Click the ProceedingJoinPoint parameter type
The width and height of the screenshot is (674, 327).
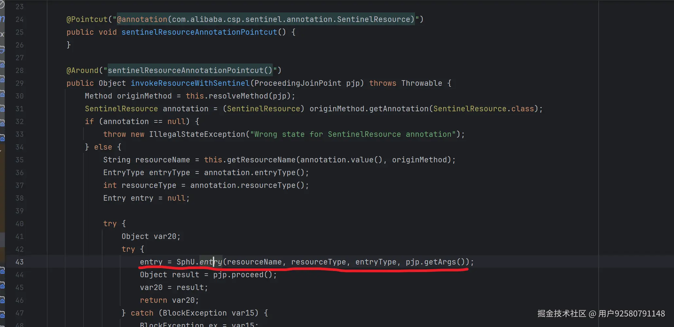click(x=298, y=83)
